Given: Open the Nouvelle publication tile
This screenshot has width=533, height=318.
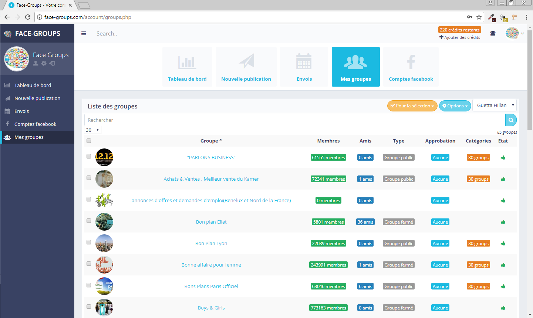Looking at the screenshot, I should [x=246, y=67].
